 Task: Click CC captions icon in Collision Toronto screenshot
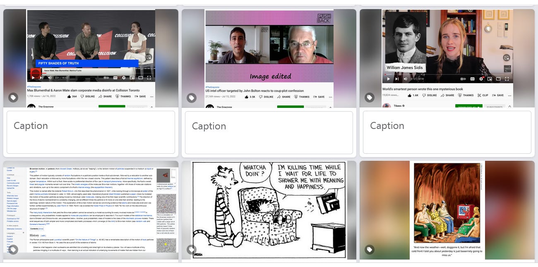[x=115, y=77]
